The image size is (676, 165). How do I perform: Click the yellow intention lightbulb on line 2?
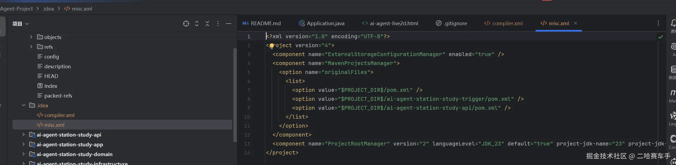pos(272,46)
